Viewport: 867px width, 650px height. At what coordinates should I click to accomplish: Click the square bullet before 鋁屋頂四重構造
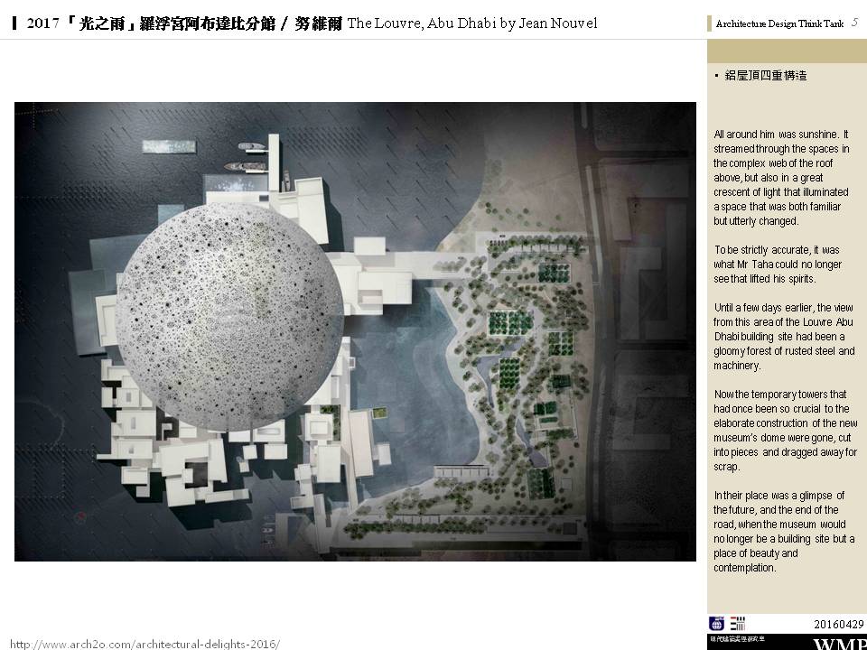[716, 76]
